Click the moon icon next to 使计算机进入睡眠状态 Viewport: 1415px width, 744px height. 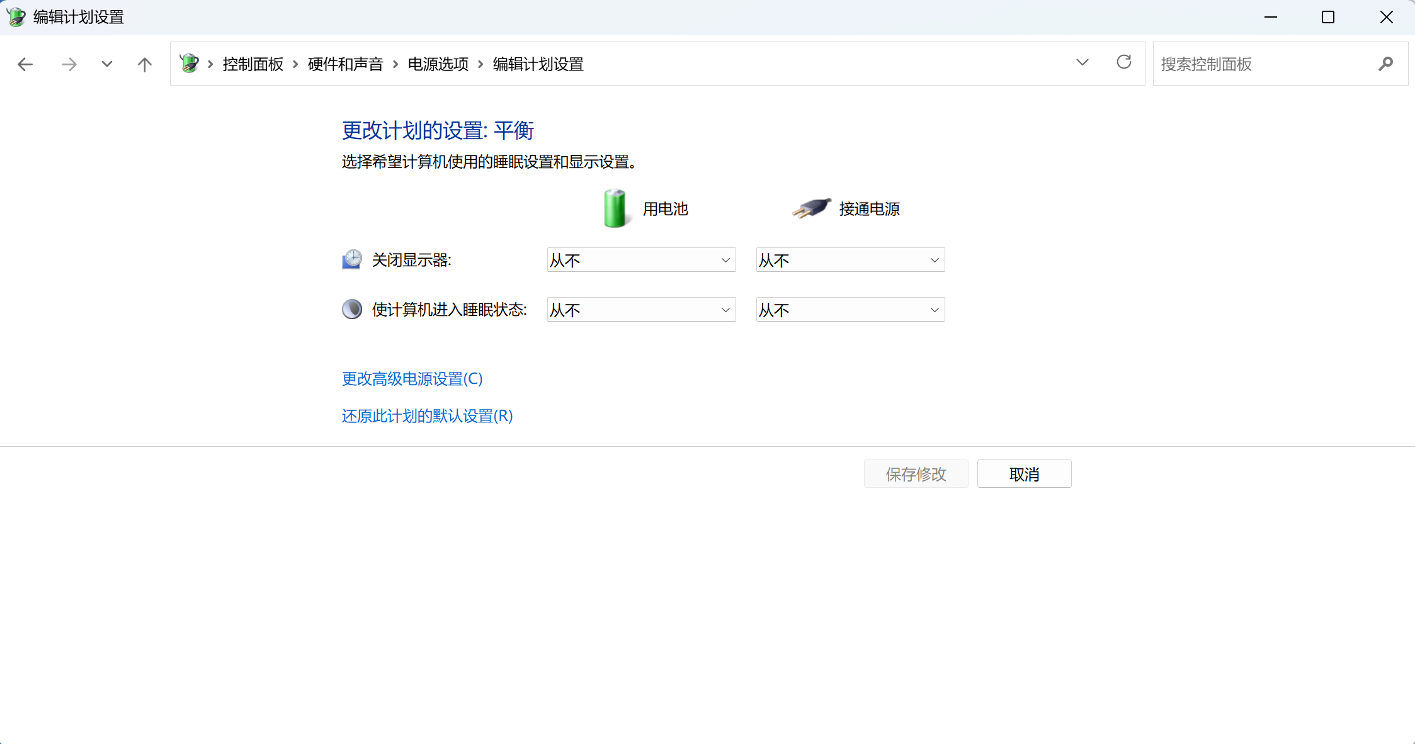point(352,309)
